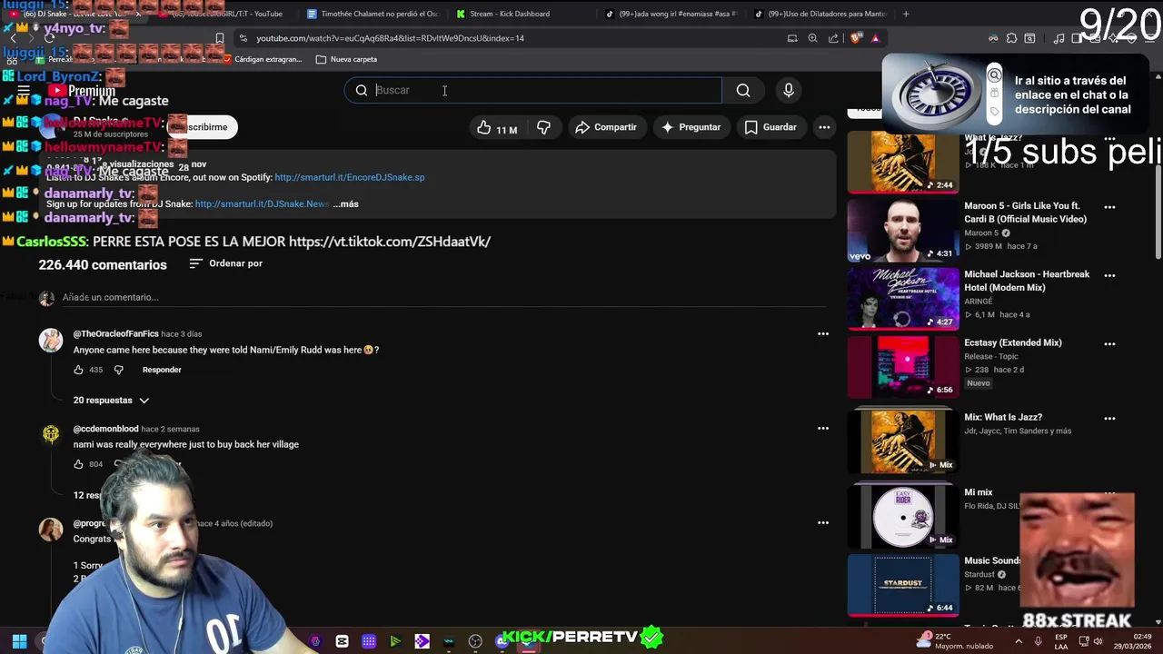
Task: Dislike the TheOracleofFanFics comment
Action: pyautogui.click(x=121, y=370)
